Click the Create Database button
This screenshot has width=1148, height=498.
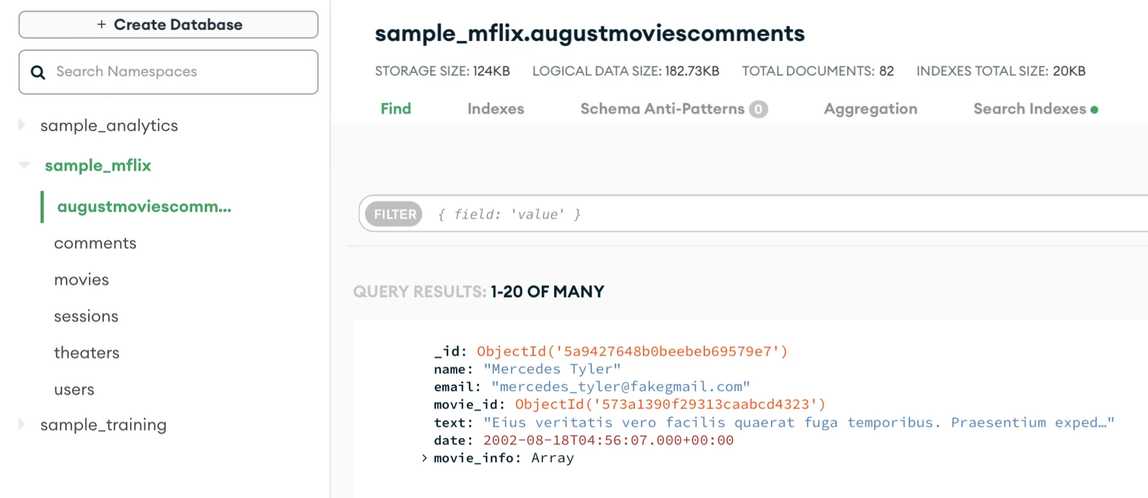point(169,25)
